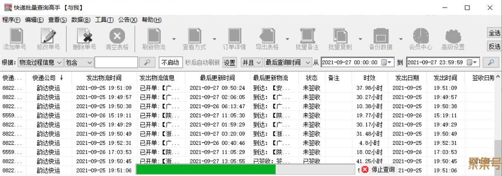Click cell 2021-09-27 09:50:24

(x=218, y=88)
